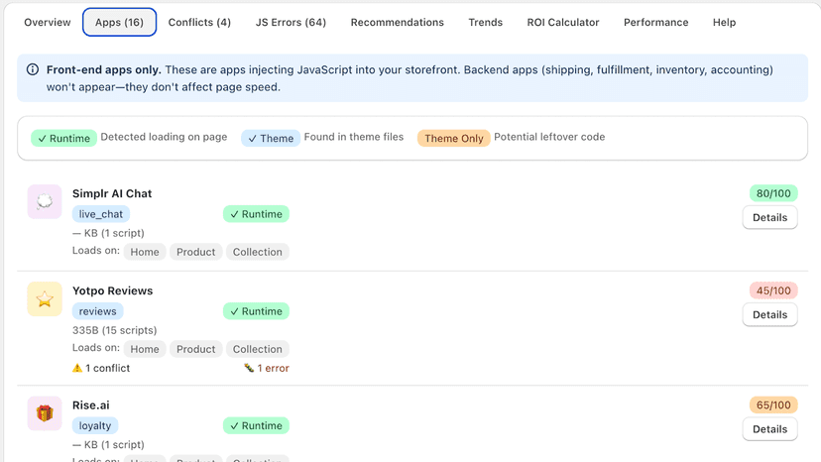Click the 1 conflict link under Yotpo
Image resolution: width=821 pixels, height=462 pixels.
tap(101, 368)
